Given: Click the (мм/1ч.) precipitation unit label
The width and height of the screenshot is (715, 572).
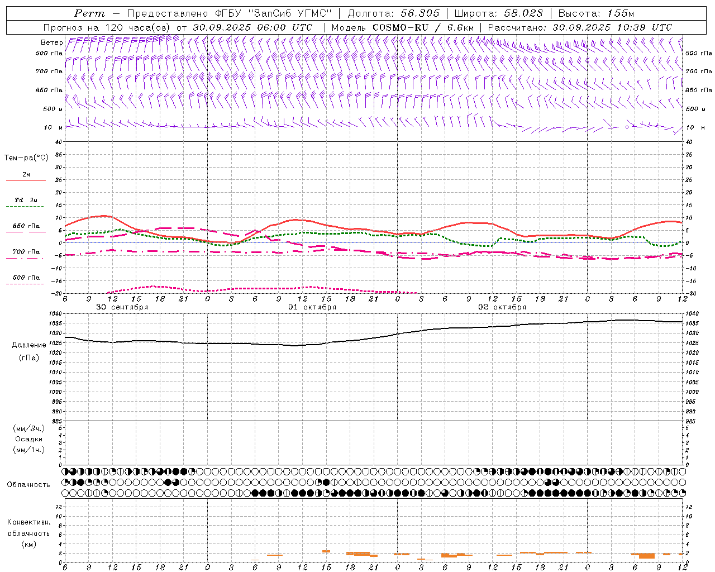Looking at the screenshot, I should [x=29, y=450].
